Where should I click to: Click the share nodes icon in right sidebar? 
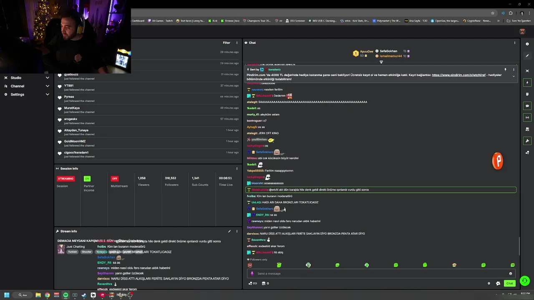[x=527, y=152]
